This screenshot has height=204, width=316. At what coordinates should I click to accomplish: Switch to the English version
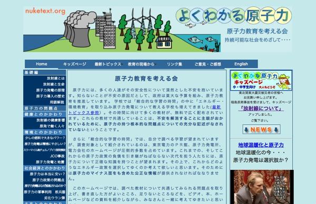pos(241,64)
